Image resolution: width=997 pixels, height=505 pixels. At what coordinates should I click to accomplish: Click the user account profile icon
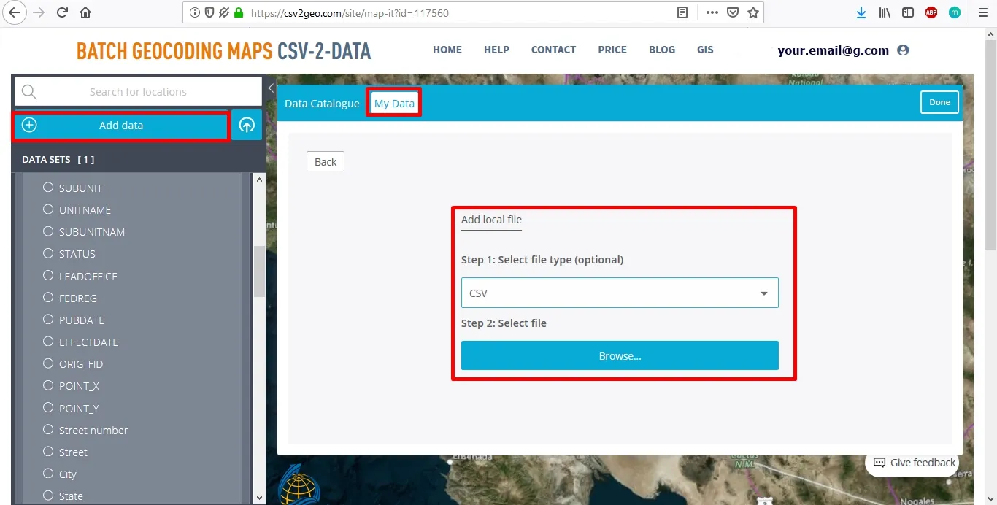point(903,50)
